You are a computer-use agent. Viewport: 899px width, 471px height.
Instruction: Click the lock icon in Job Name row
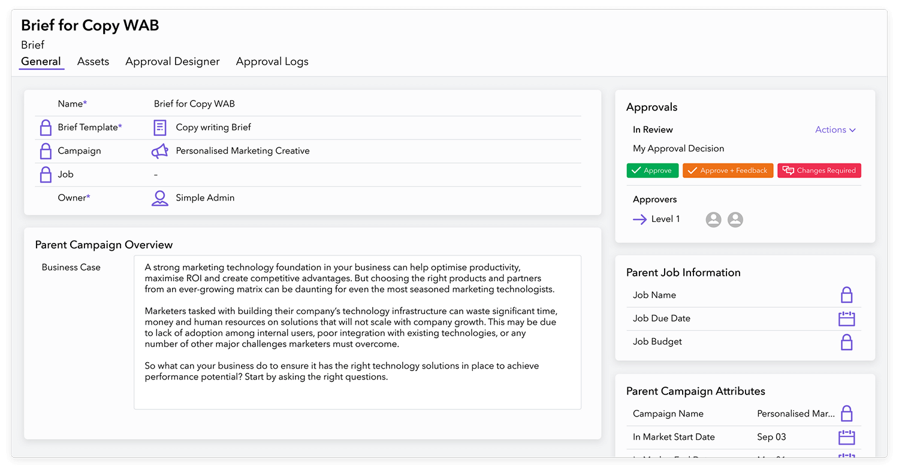846,295
